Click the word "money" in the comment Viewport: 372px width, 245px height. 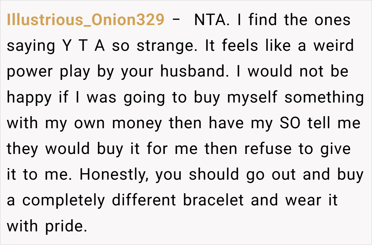click(x=137, y=123)
